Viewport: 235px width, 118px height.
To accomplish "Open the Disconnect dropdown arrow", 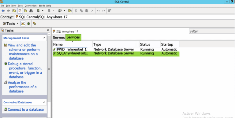I will click(x=53, y=11).
